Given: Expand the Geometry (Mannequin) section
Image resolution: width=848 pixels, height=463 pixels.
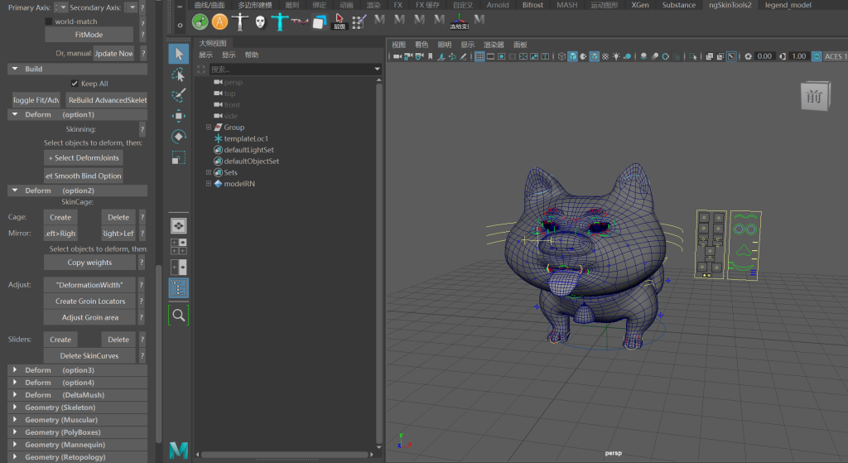Looking at the screenshot, I should point(15,445).
